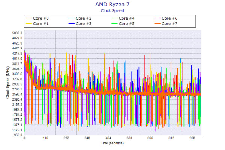Select the 'Core #1' legend label
The width and height of the screenshot is (225, 150).
click(x=41, y=24)
